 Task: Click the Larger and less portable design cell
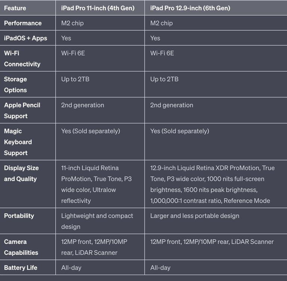coord(194,216)
